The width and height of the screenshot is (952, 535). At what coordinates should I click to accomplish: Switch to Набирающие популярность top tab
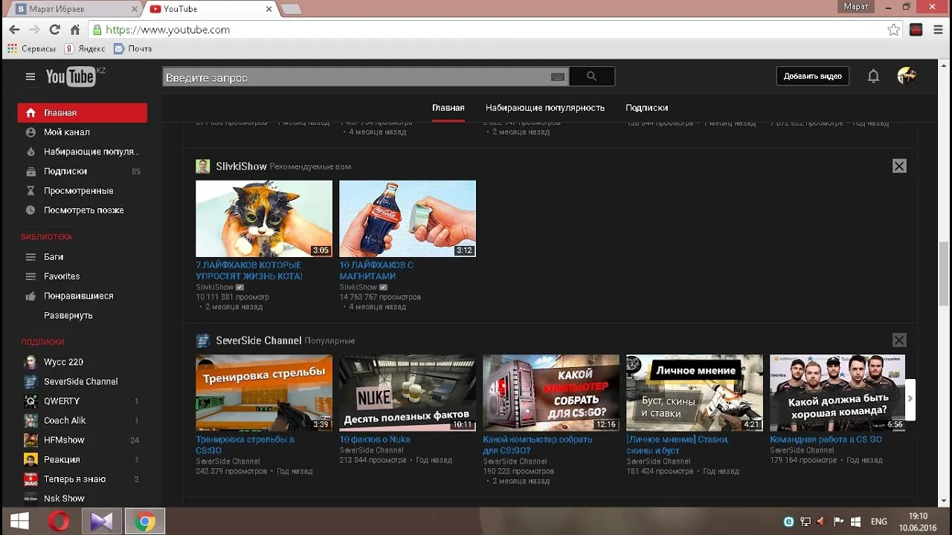pyautogui.click(x=545, y=108)
